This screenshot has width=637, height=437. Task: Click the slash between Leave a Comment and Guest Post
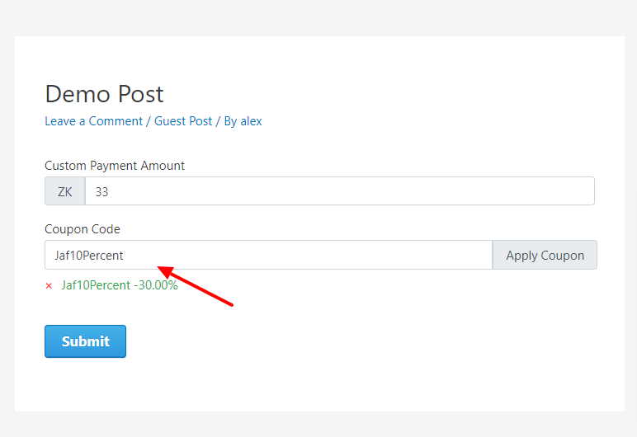[x=149, y=121]
